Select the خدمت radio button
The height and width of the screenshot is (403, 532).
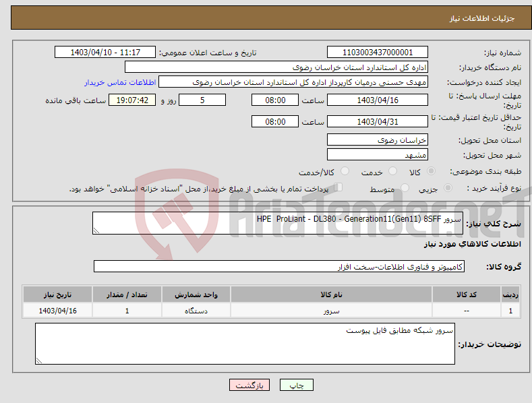point(392,171)
